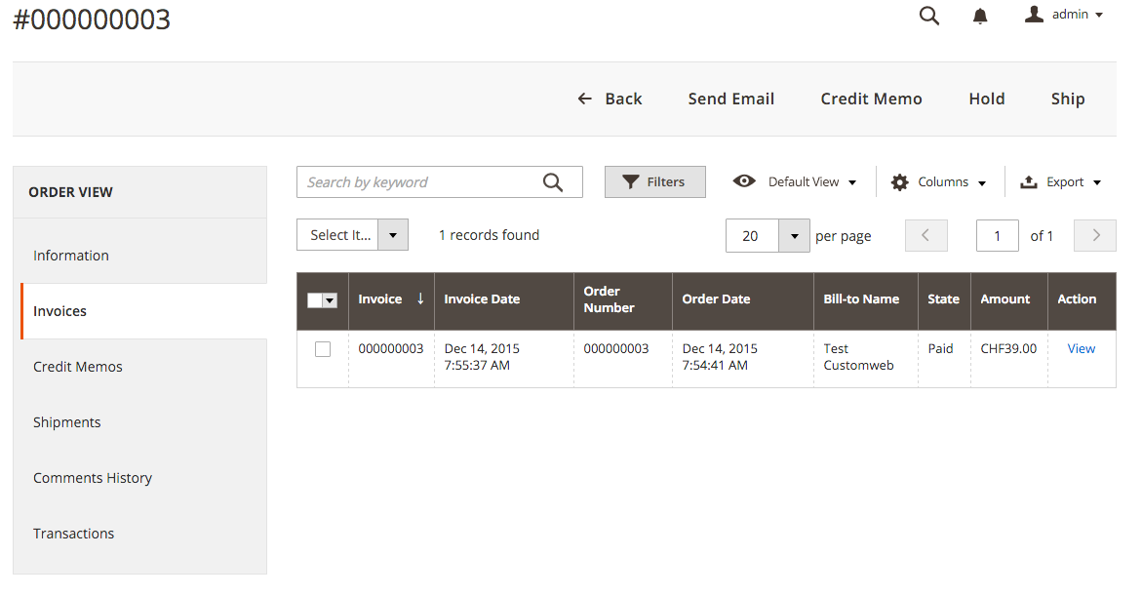Click the search icon inside keyword field
1142x596 pixels.
[553, 182]
